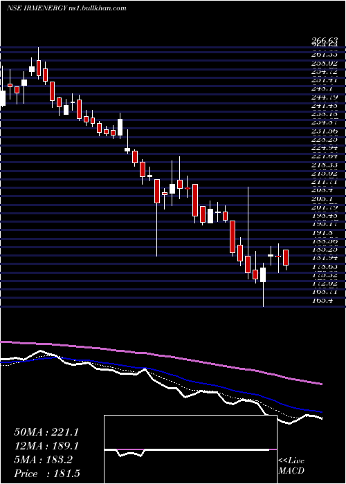Click the 205.1 price axis label

(322, 199)
